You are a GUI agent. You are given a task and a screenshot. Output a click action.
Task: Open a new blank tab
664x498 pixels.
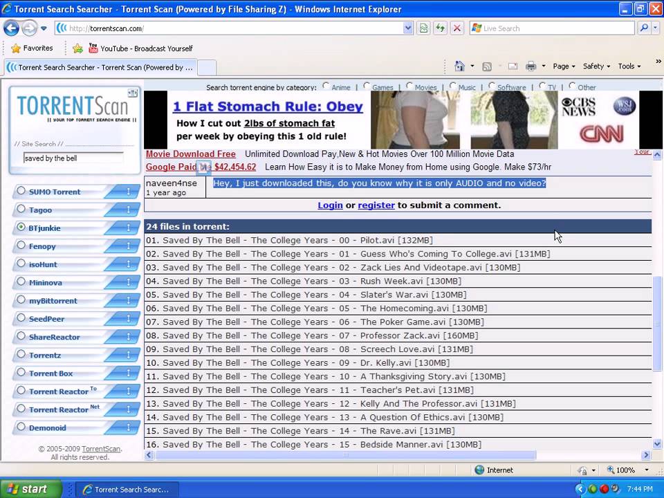tap(207, 67)
